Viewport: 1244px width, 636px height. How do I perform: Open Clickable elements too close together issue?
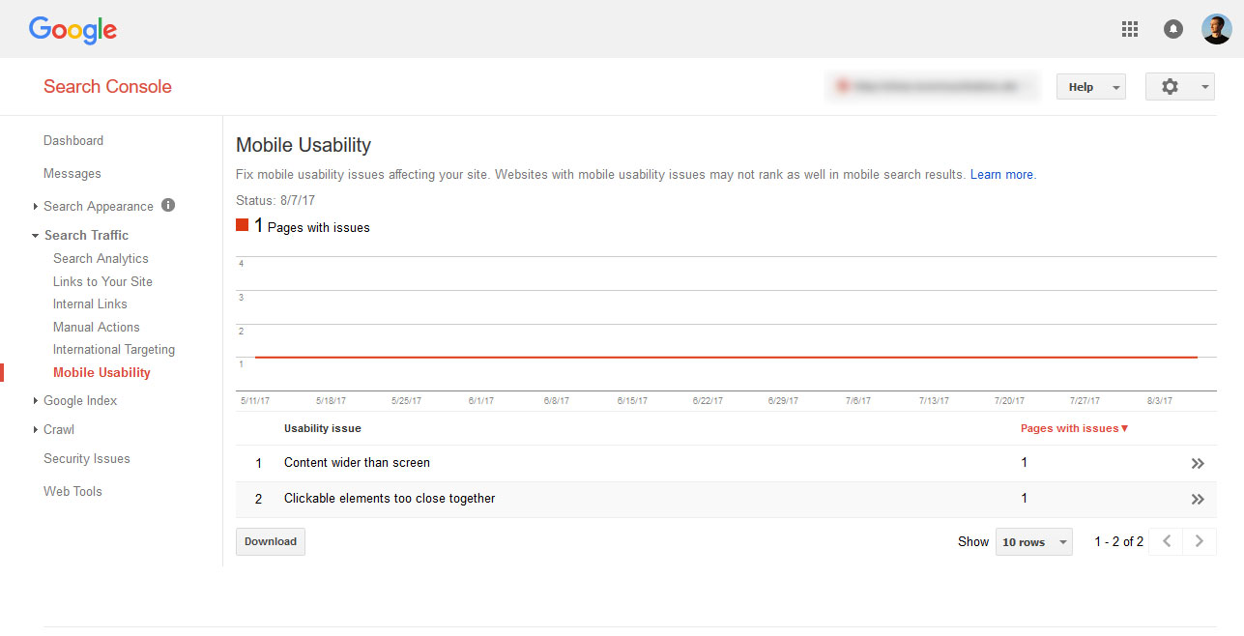click(390, 498)
